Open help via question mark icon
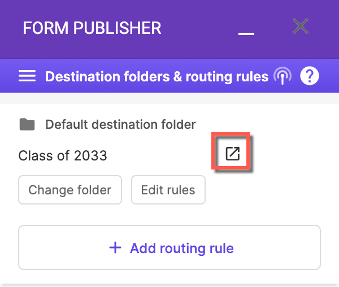Screen dimensions: 339x287 point(310,76)
